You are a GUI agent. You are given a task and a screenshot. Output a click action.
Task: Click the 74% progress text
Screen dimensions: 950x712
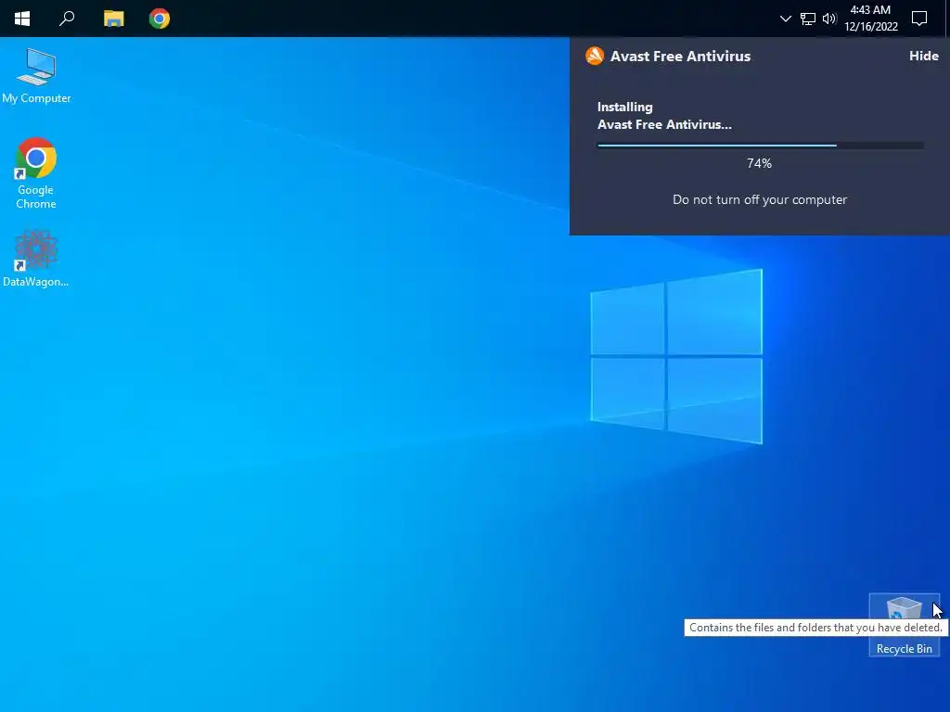click(x=759, y=163)
